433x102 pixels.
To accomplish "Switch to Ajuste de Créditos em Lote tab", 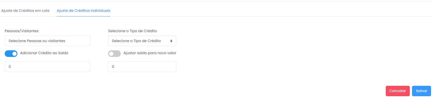I will coord(25,11).
